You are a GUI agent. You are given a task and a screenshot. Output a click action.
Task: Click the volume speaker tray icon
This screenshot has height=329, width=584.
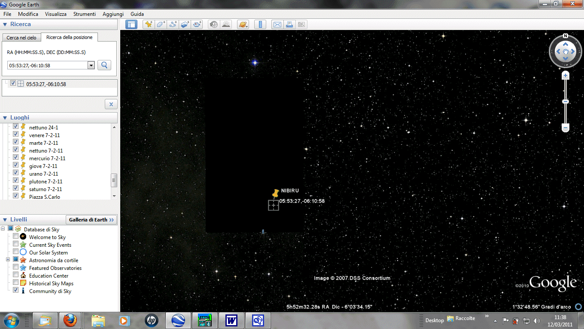pos(536,320)
